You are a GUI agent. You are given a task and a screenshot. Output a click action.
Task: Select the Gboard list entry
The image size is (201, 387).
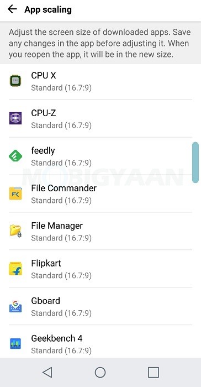[x=100, y=306]
